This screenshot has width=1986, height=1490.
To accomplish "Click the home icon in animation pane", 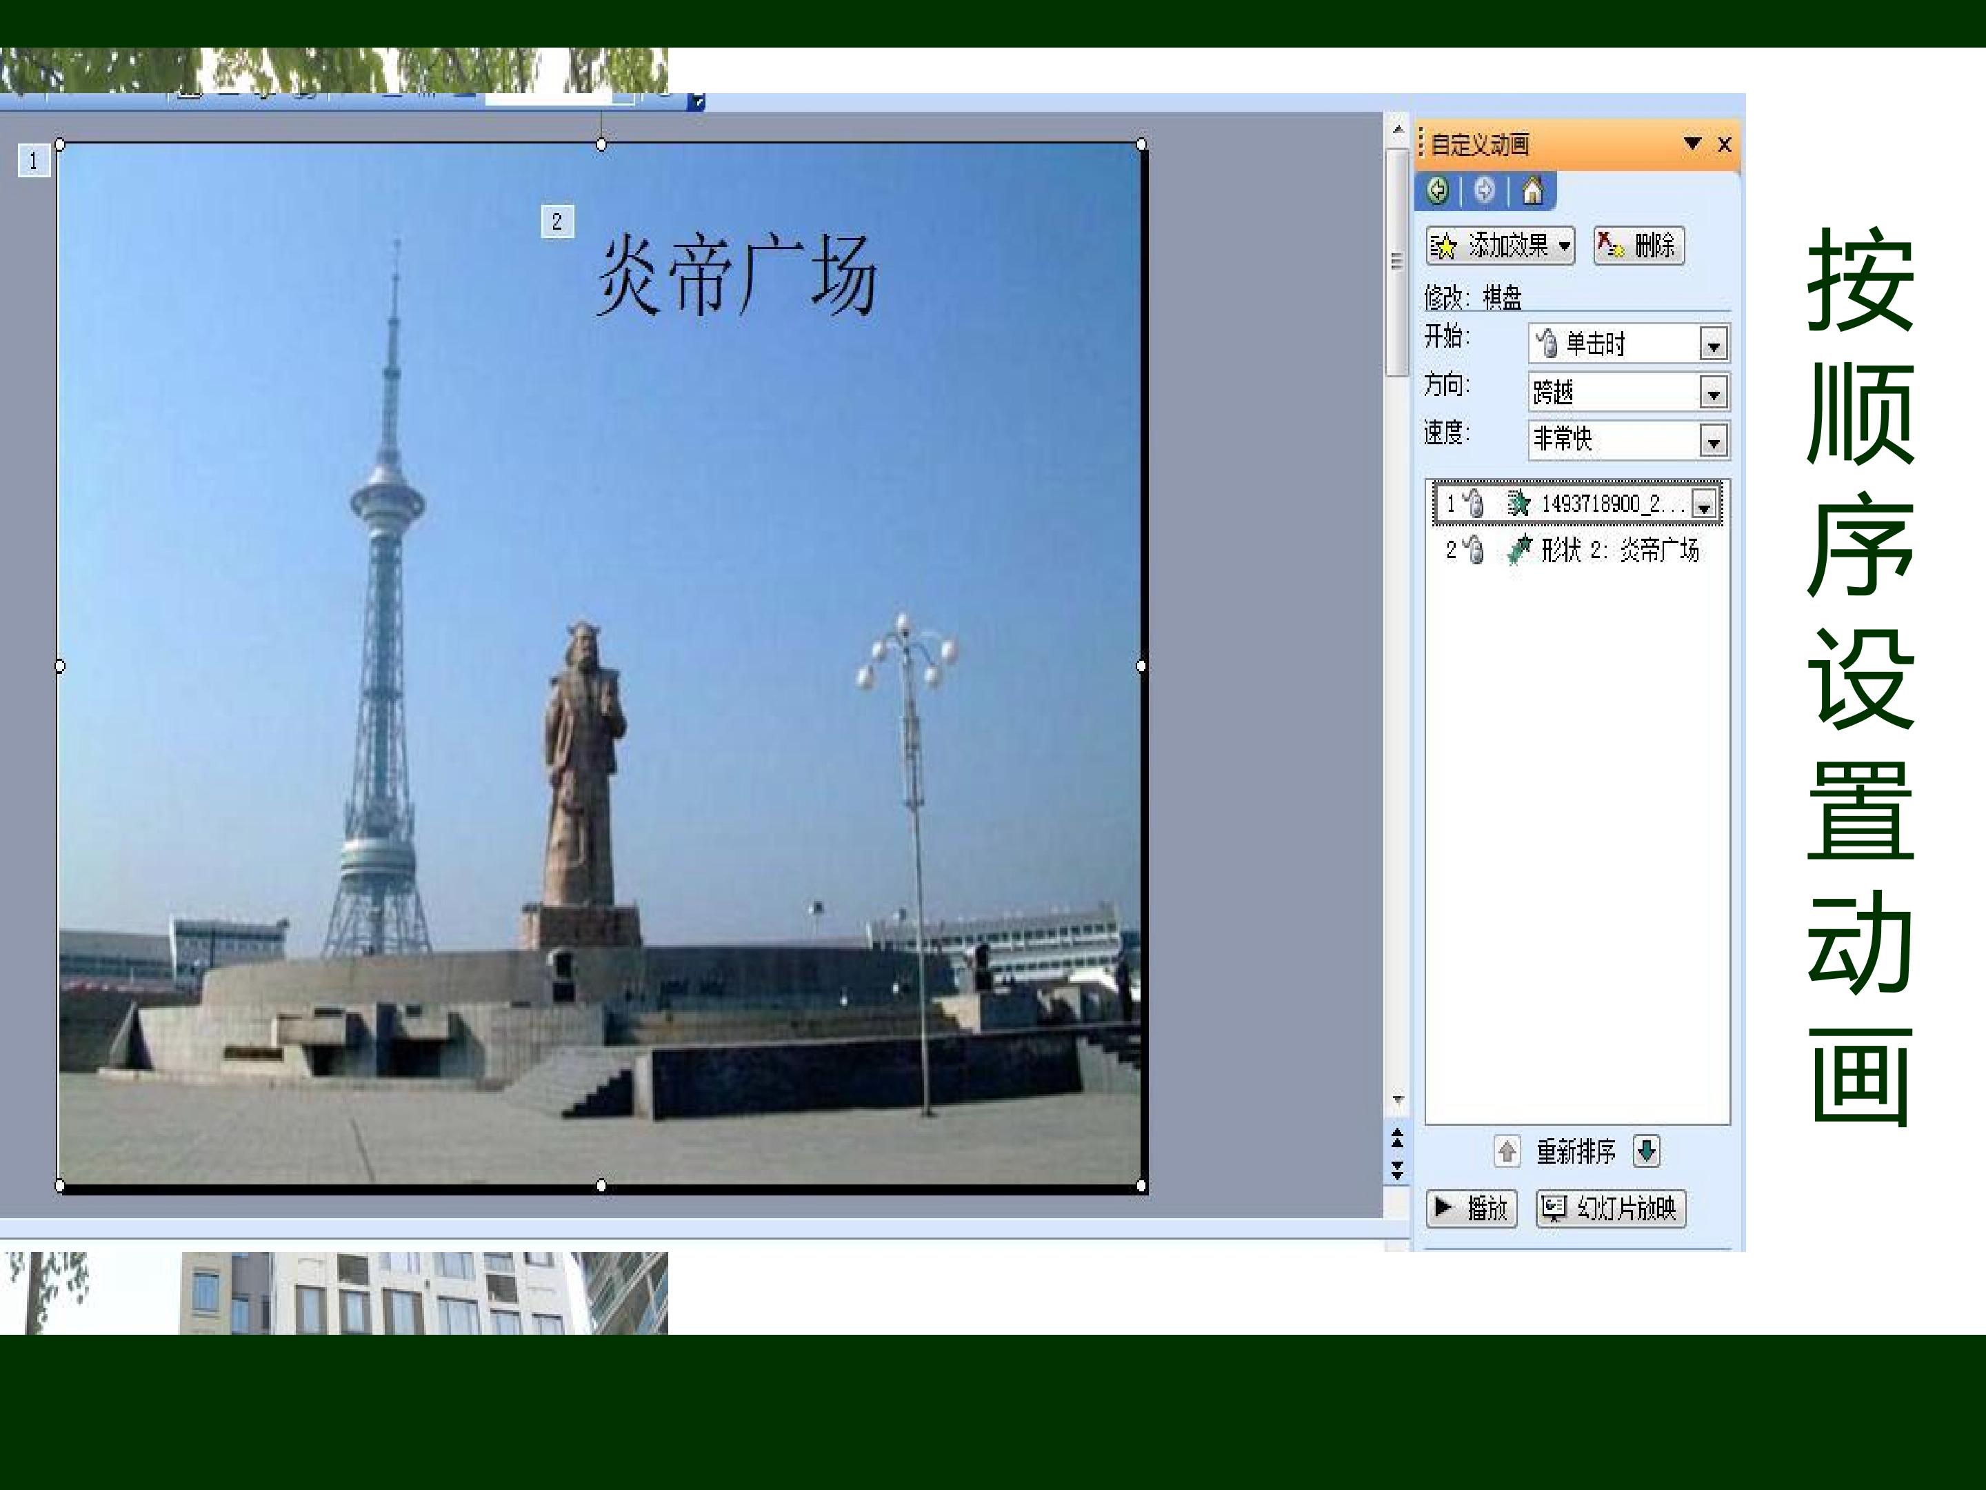I will [x=1532, y=190].
